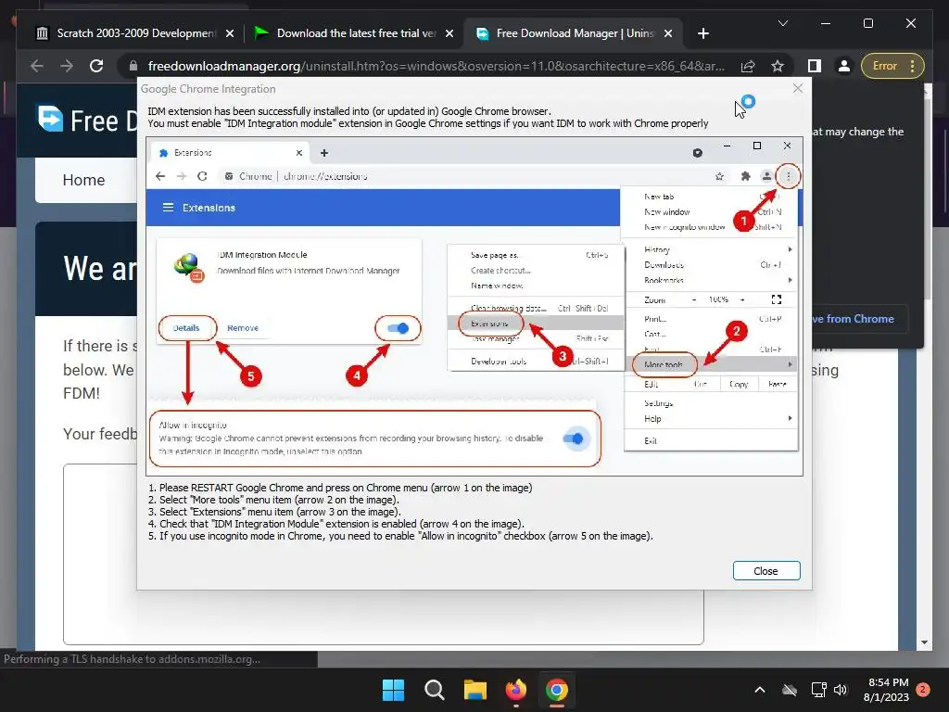
Task: Open network settings from the tray
Action: click(x=818, y=690)
